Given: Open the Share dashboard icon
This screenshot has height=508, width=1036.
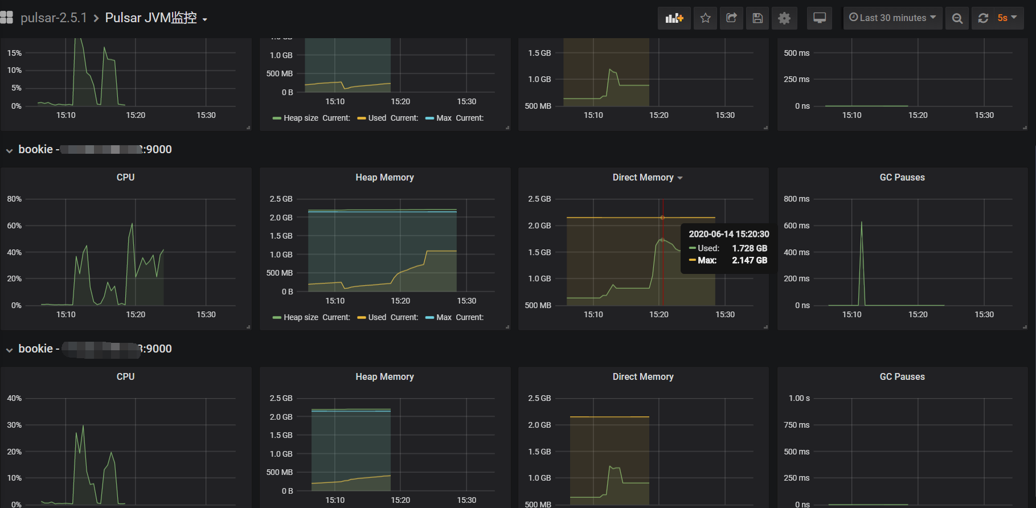Looking at the screenshot, I should point(731,18).
